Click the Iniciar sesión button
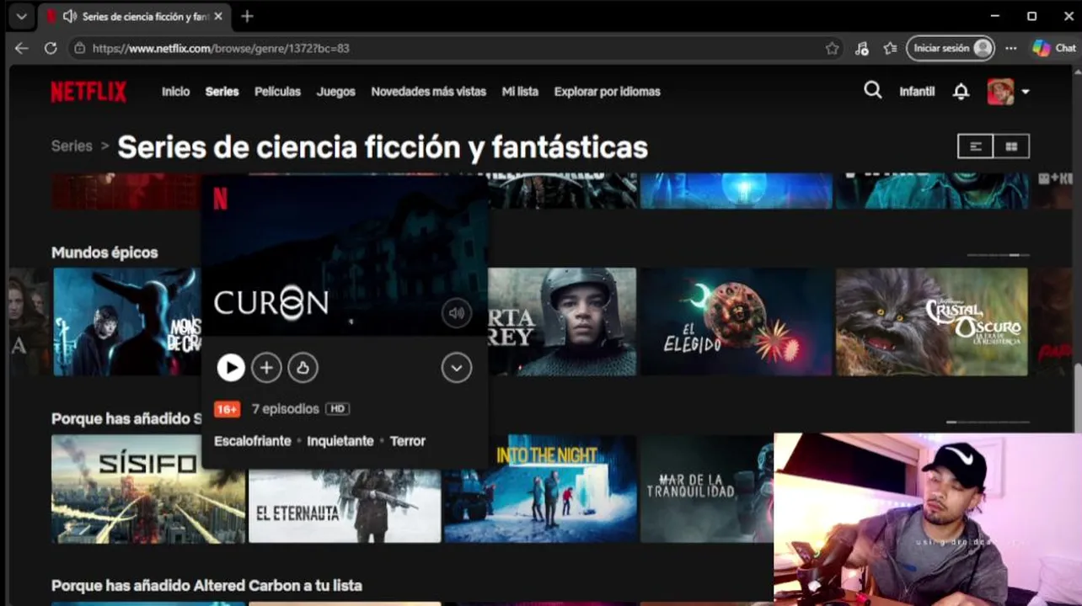The image size is (1082, 606). click(951, 48)
